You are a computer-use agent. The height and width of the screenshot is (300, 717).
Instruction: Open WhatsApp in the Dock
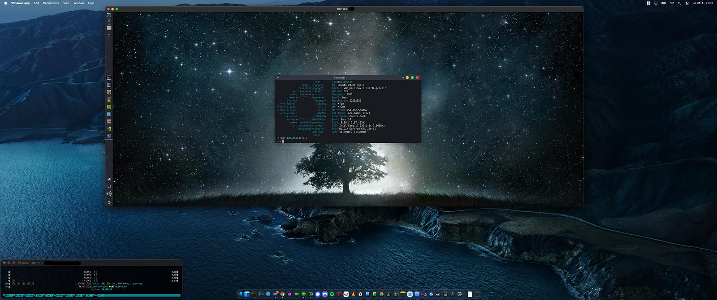tap(311, 294)
